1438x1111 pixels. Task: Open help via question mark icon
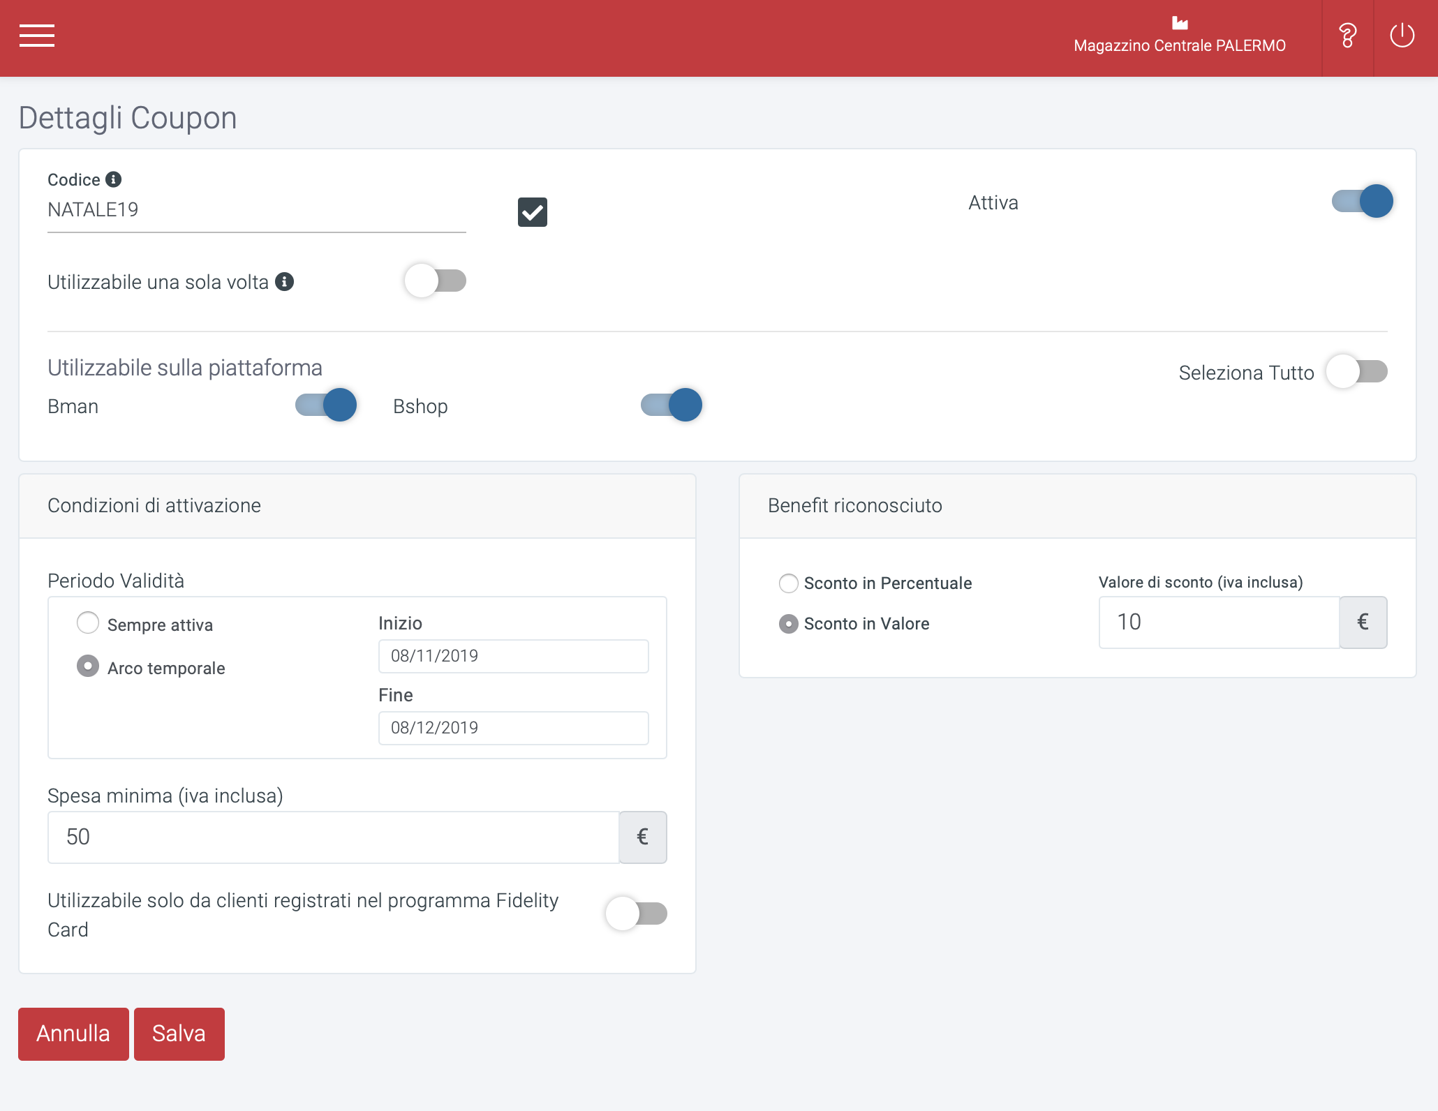(1348, 36)
